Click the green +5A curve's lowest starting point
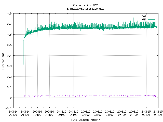Viewport: 163px width, 122px height. pyautogui.click(x=23, y=64)
